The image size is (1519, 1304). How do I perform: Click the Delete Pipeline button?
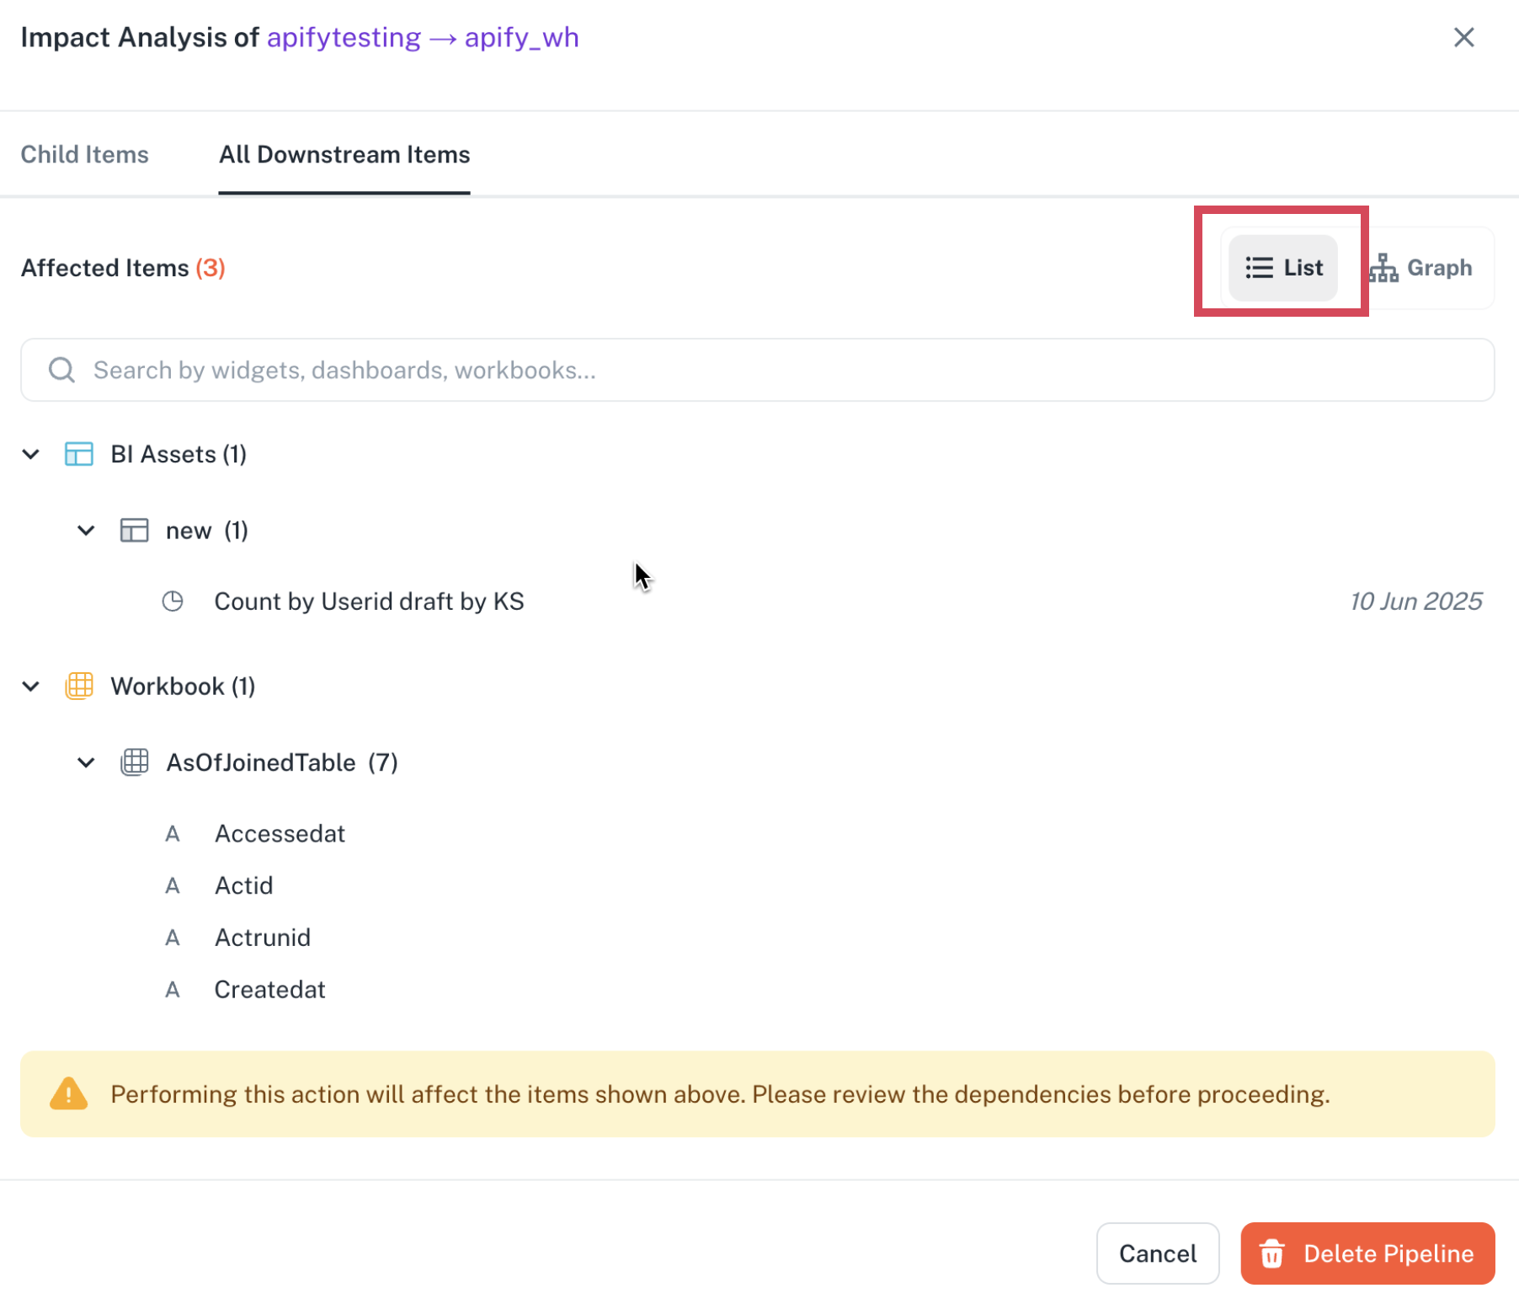tap(1367, 1253)
